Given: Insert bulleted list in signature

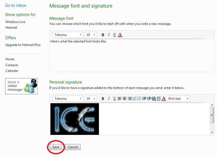Looking at the screenshot, I should (x=139, y=99).
